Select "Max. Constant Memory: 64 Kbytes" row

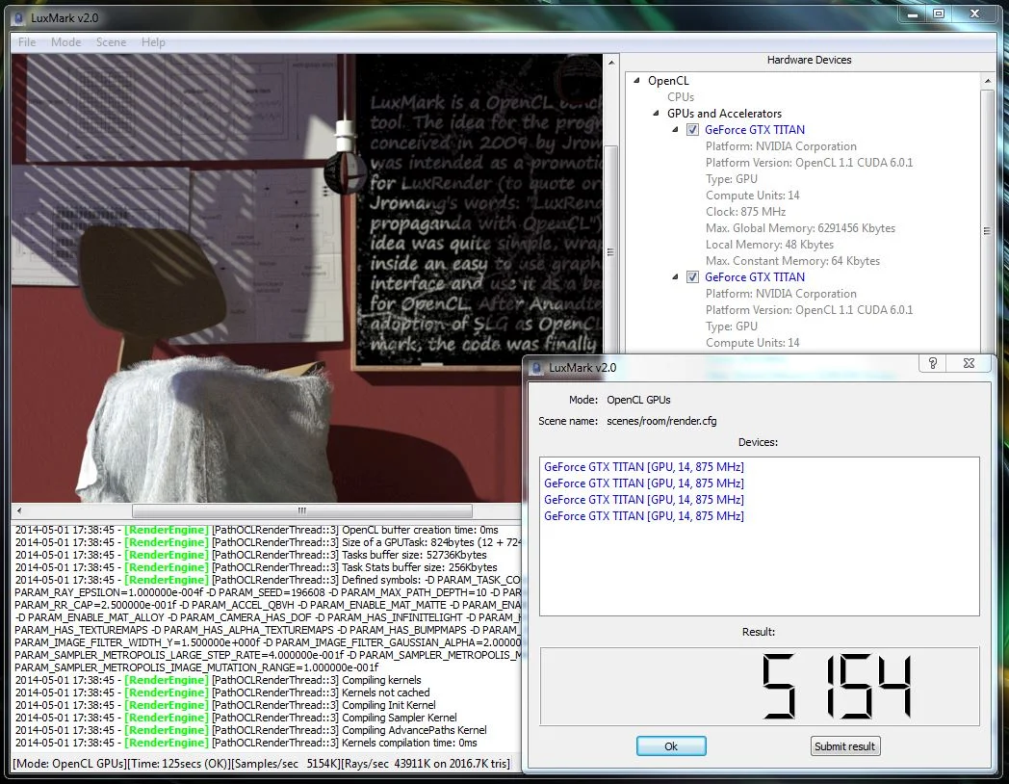(x=792, y=261)
